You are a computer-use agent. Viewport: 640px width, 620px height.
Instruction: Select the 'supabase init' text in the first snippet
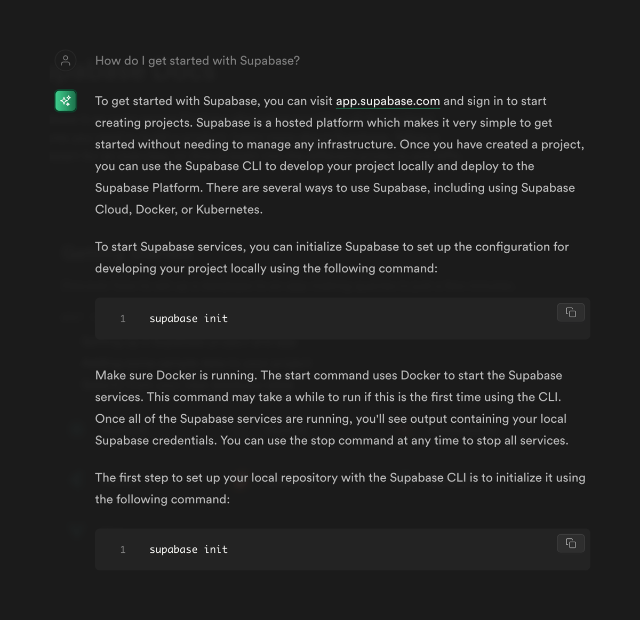click(188, 318)
